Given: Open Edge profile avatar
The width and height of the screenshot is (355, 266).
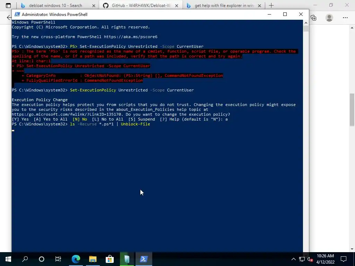Looking at the screenshot, I should [x=329, y=18].
